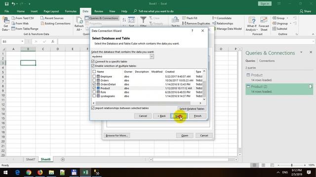This screenshot has width=316, height=177.
Task: Click From Text/CSV icon
Action: tap(13, 18)
